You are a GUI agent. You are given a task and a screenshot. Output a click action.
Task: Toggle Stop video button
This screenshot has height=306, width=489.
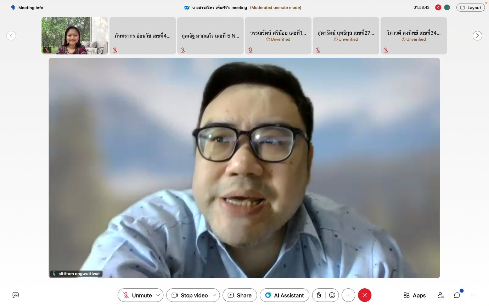[x=190, y=295]
